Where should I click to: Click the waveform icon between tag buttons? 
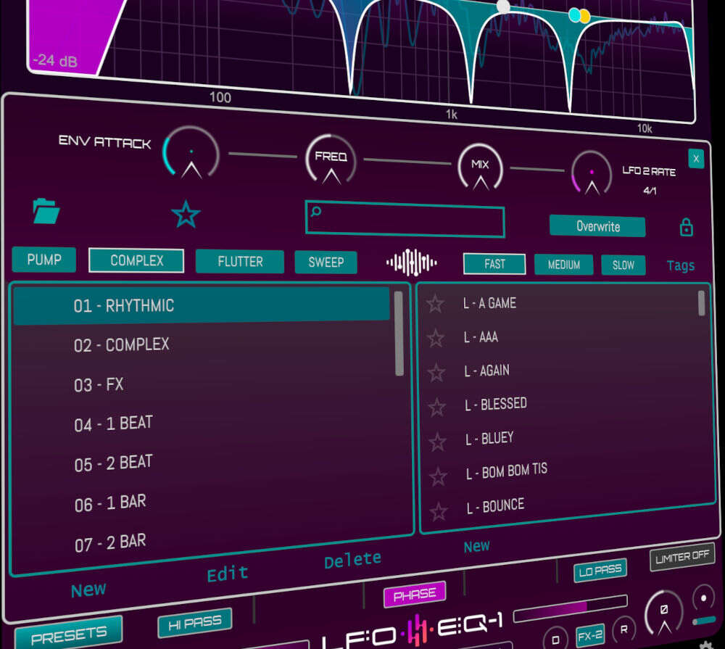click(x=412, y=263)
